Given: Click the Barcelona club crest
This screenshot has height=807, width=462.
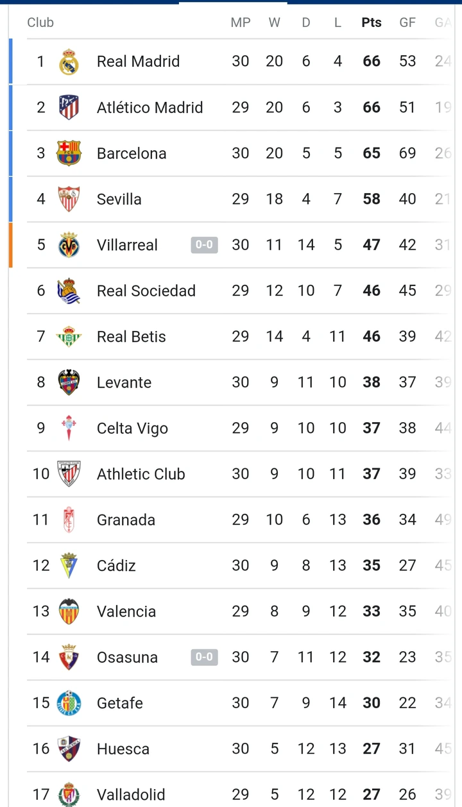Looking at the screenshot, I should (x=69, y=153).
